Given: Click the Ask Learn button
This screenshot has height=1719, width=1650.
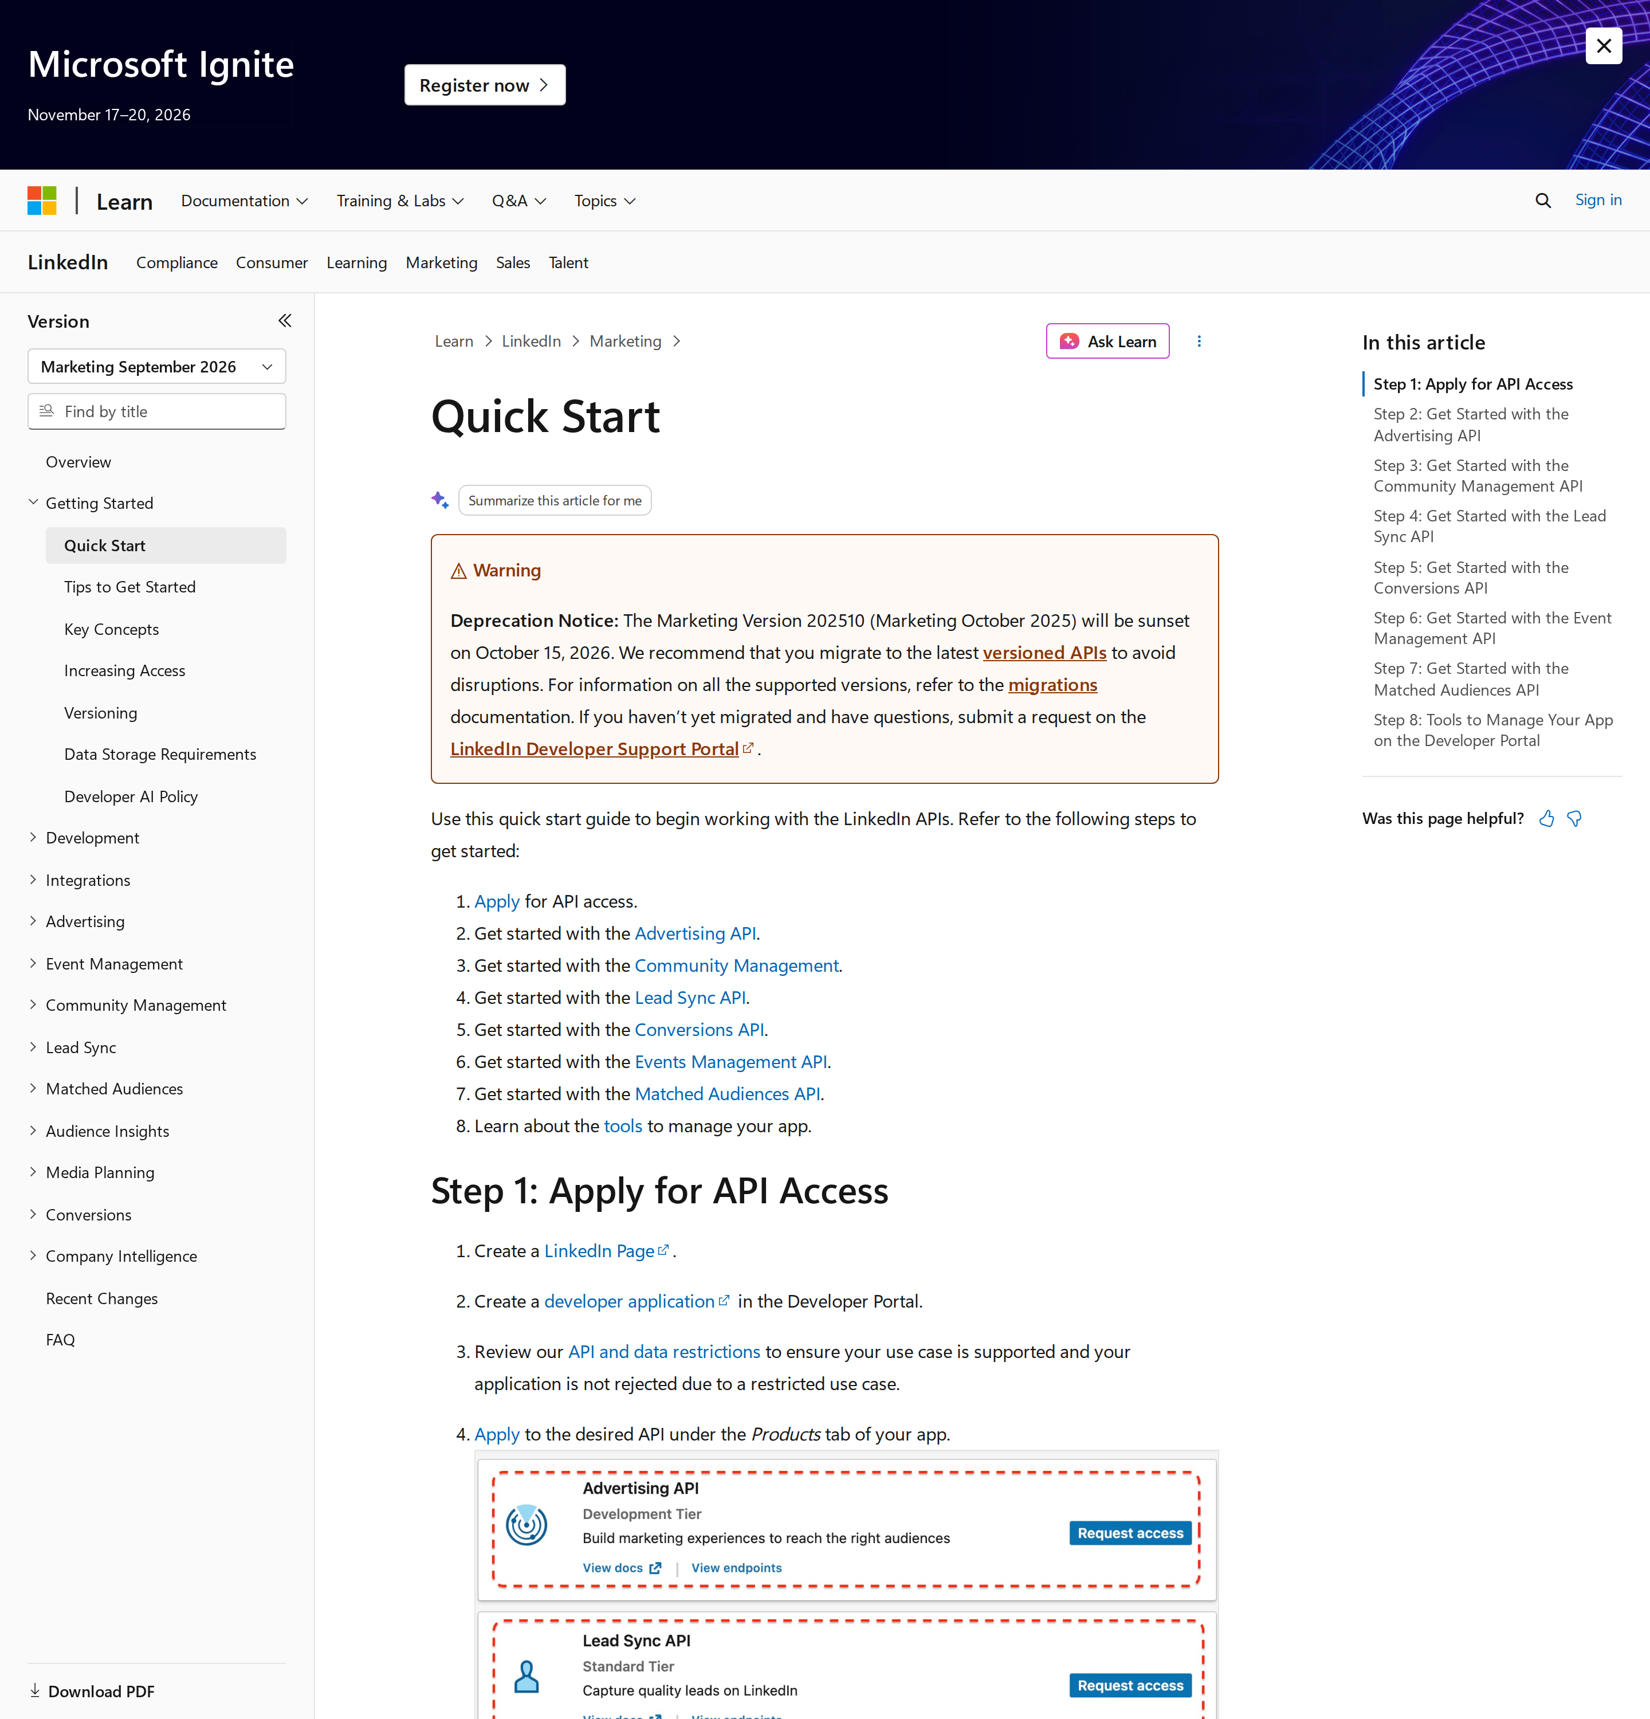Looking at the screenshot, I should point(1107,341).
